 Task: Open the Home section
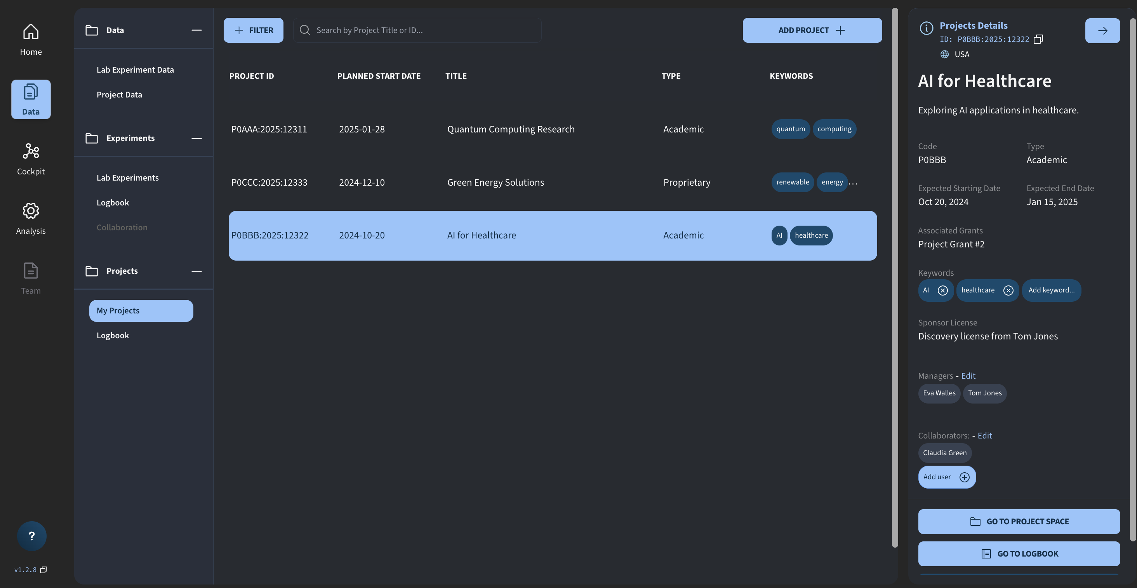pos(31,39)
